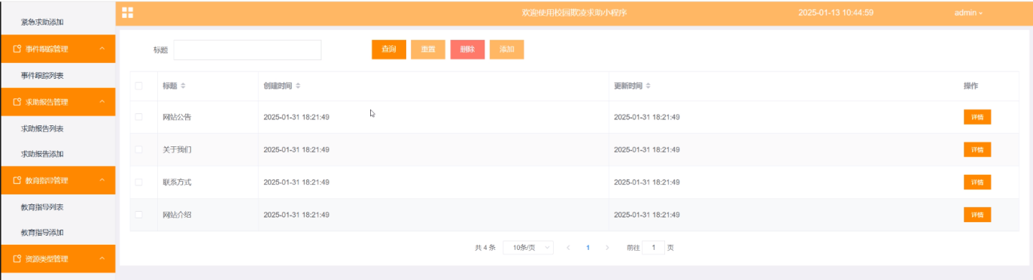
Task: Open the 10条/页 page size dropdown
Action: click(528, 247)
